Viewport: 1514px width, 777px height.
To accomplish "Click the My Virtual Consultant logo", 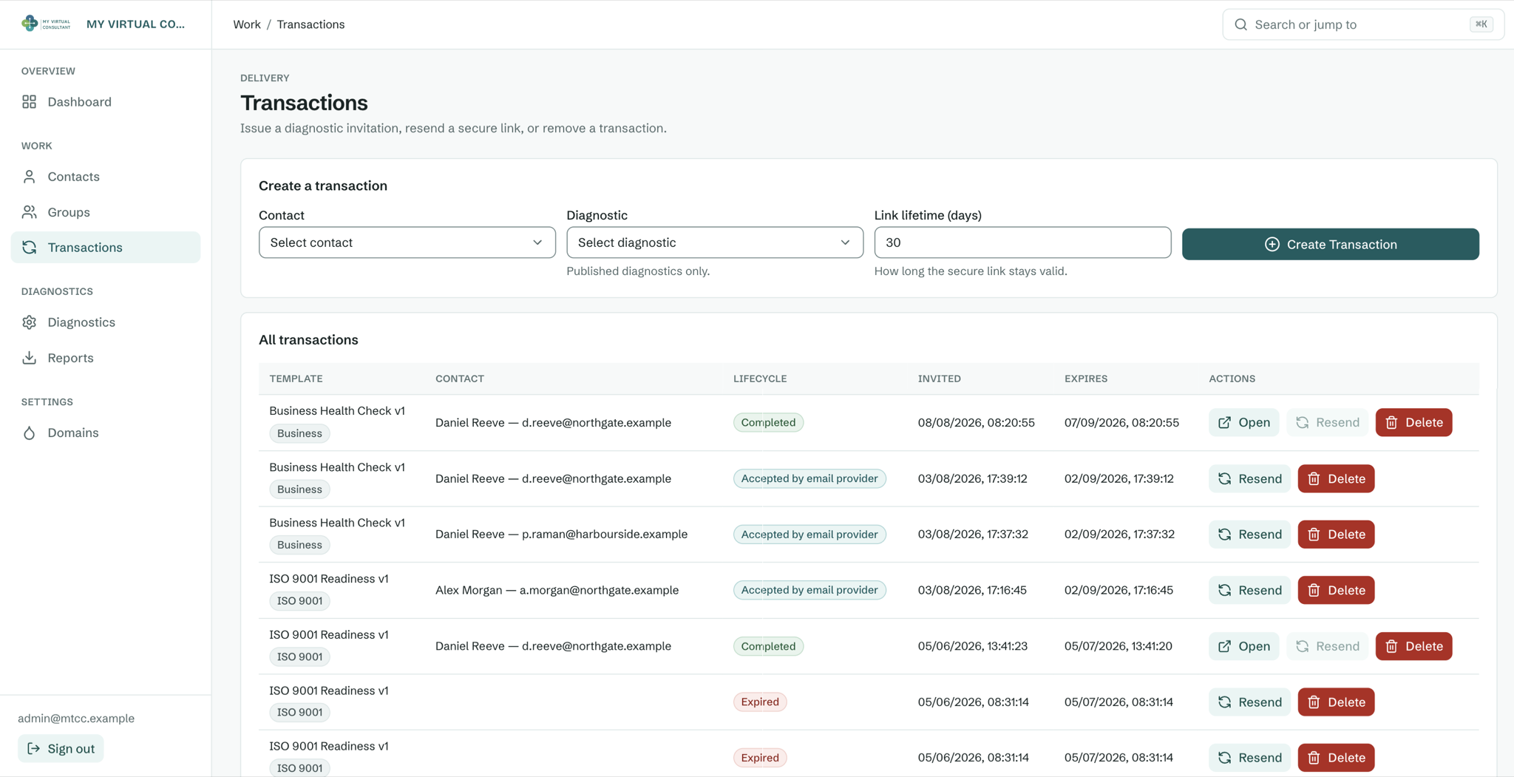I will tap(46, 24).
